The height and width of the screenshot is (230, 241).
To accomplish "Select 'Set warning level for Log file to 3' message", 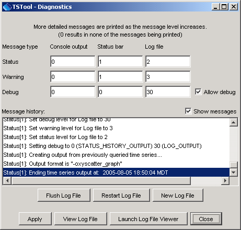I will (x=116, y=128).
